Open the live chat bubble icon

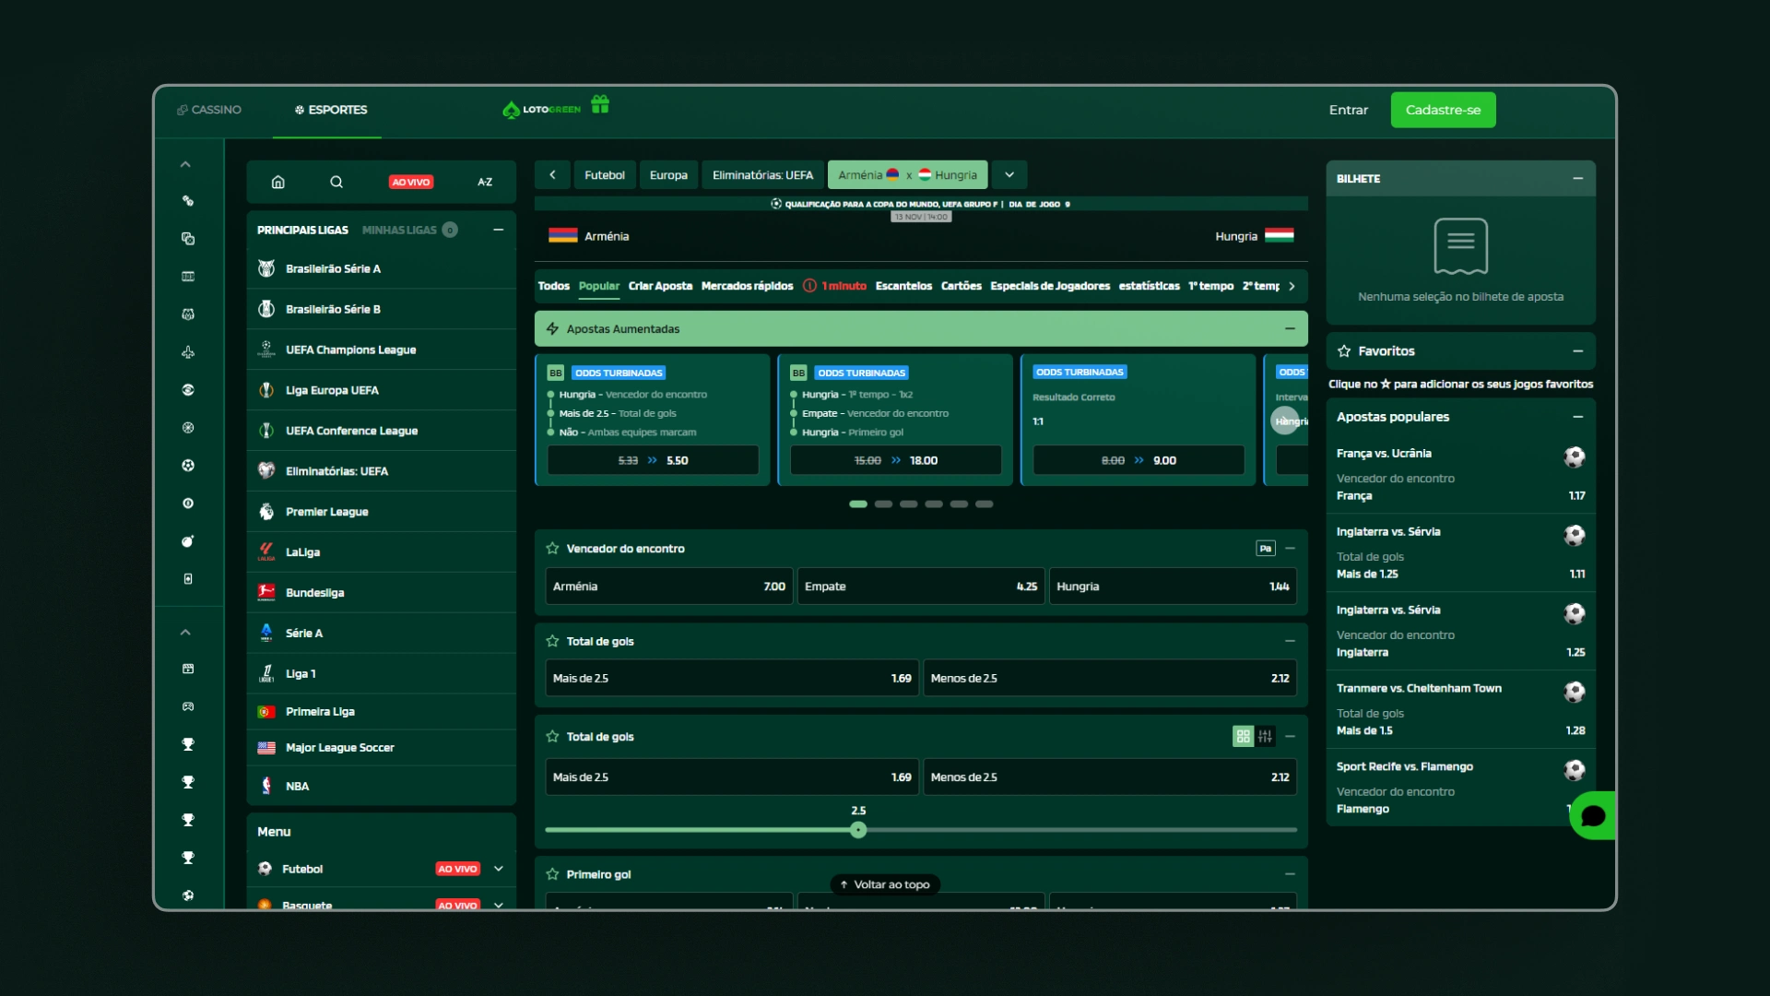pyautogui.click(x=1592, y=816)
